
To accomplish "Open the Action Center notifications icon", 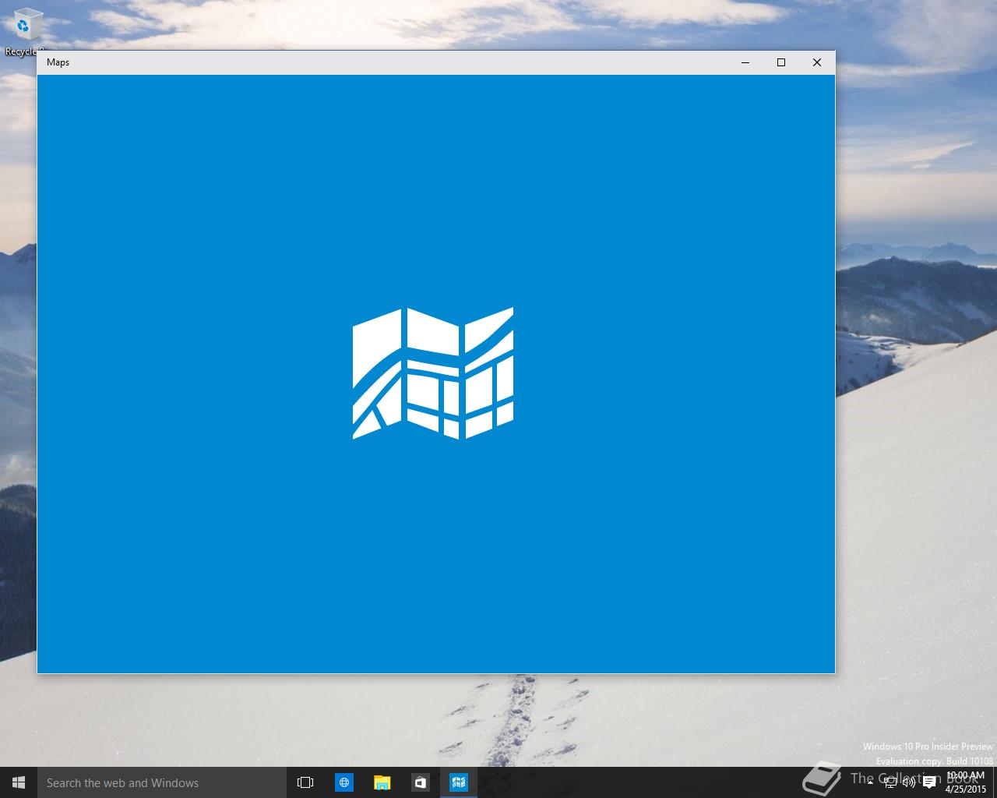I will [929, 782].
